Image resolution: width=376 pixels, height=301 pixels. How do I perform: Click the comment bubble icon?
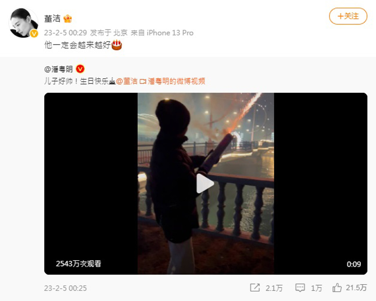tap(300, 287)
